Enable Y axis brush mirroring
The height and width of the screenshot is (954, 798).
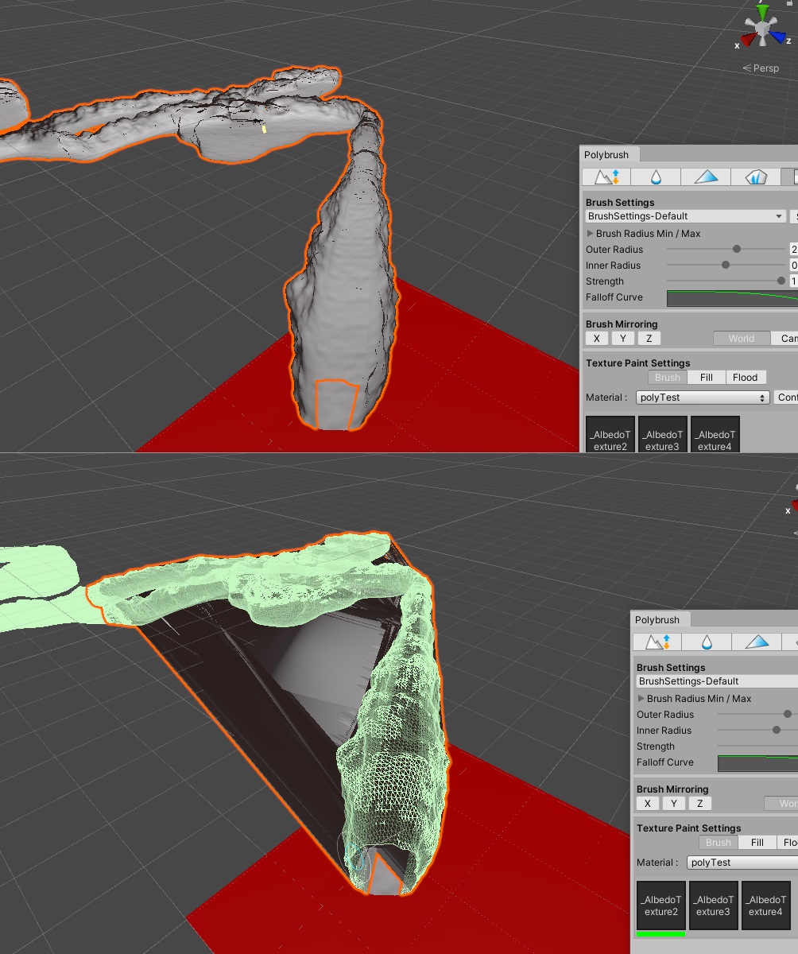(x=622, y=338)
